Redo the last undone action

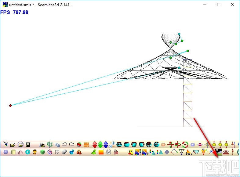click(x=71, y=144)
